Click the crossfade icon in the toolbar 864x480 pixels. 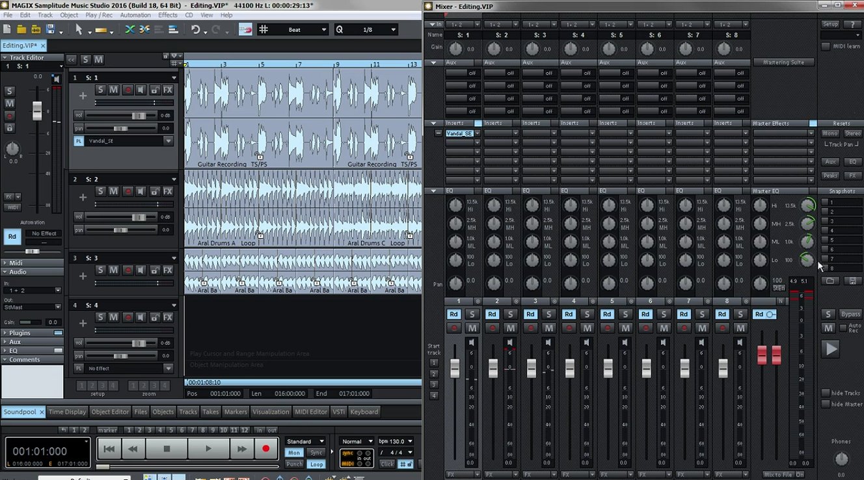[x=130, y=29]
